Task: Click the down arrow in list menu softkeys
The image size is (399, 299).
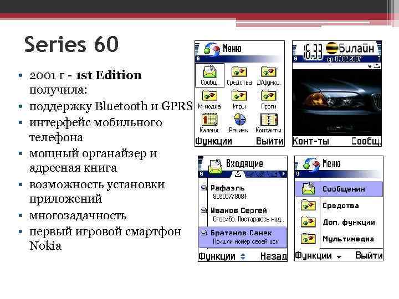Action: (x=339, y=257)
